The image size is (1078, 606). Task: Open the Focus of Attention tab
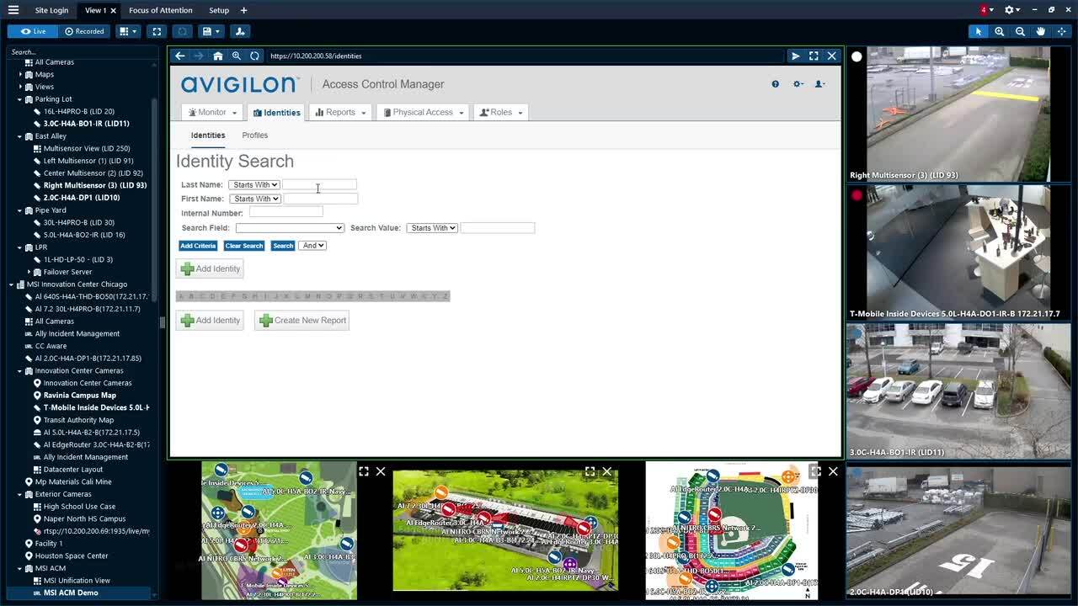(x=160, y=10)
